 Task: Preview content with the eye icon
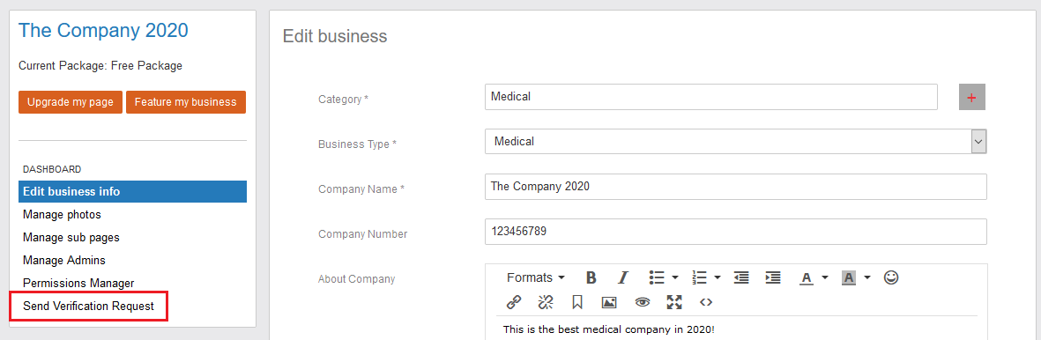pos(642,303)
